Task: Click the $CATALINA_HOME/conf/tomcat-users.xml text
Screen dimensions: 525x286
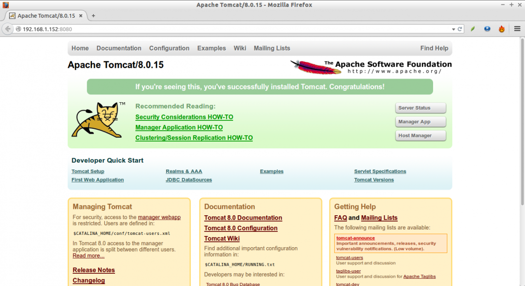Action: click(x=121, y=233)
